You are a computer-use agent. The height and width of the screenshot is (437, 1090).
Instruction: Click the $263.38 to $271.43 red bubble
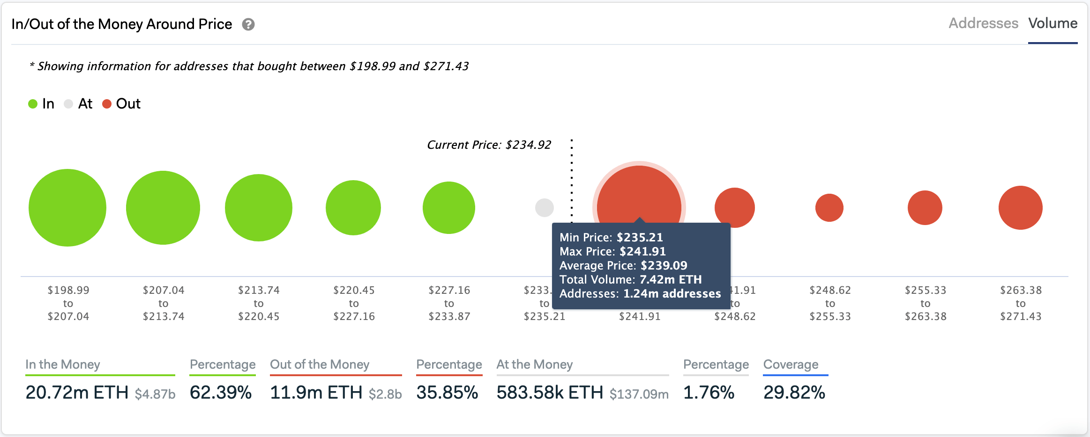click(1021, 208)
